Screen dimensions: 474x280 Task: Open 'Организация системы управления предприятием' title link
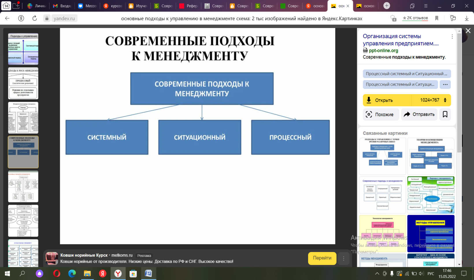401,40
